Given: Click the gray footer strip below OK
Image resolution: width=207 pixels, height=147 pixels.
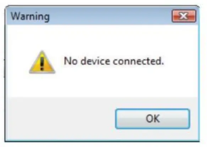Looking at the screenshot, I should (153, 135).
